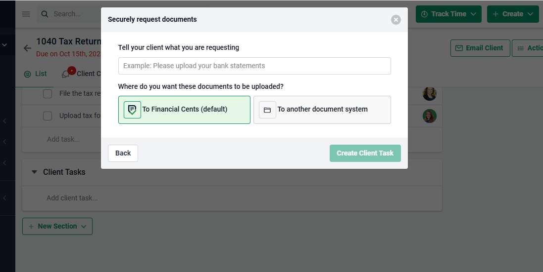Click the Track Time clock icon

(x=424, y=14)
